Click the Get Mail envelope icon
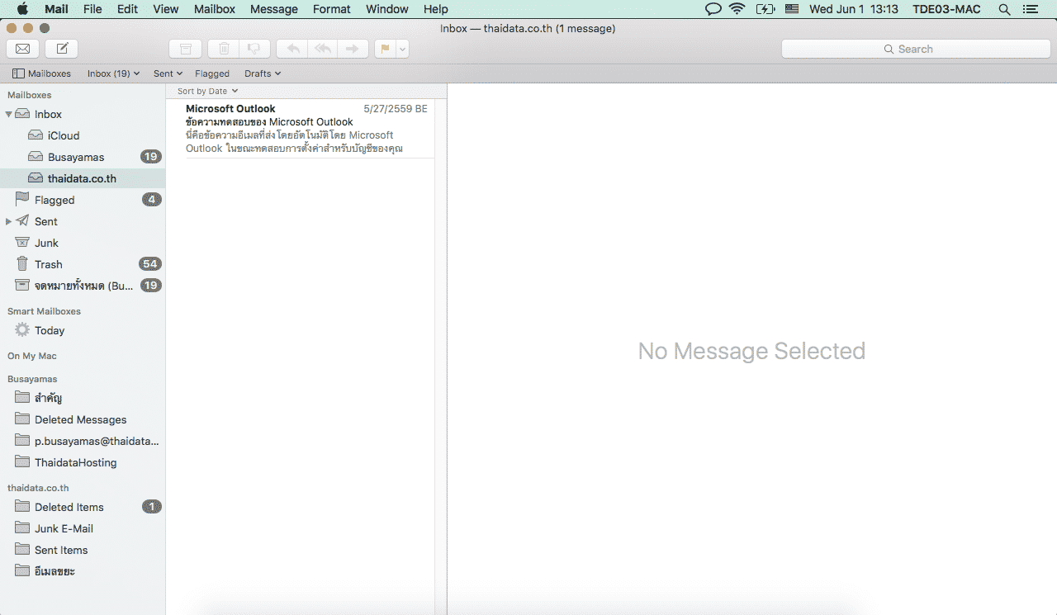The width and height of the screenshot is (1057, 615). (22, 49)
